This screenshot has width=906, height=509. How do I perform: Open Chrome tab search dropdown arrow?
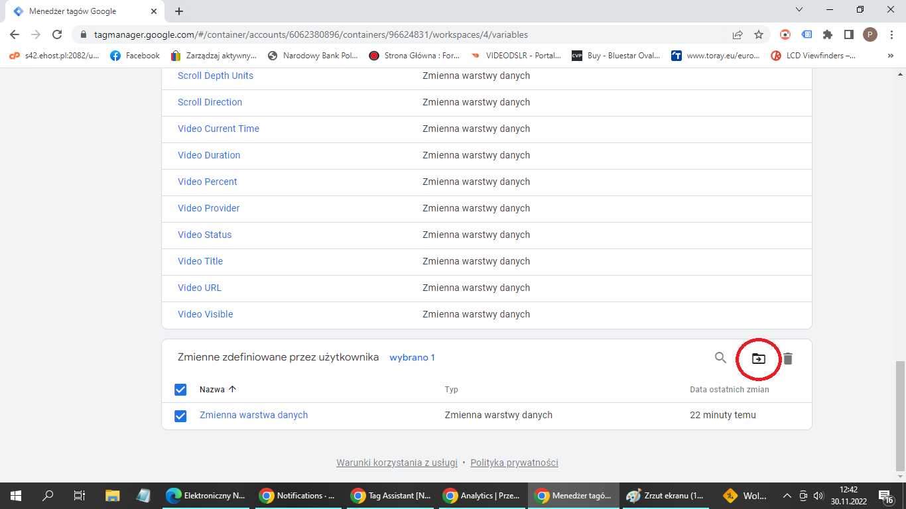(799, 10)
